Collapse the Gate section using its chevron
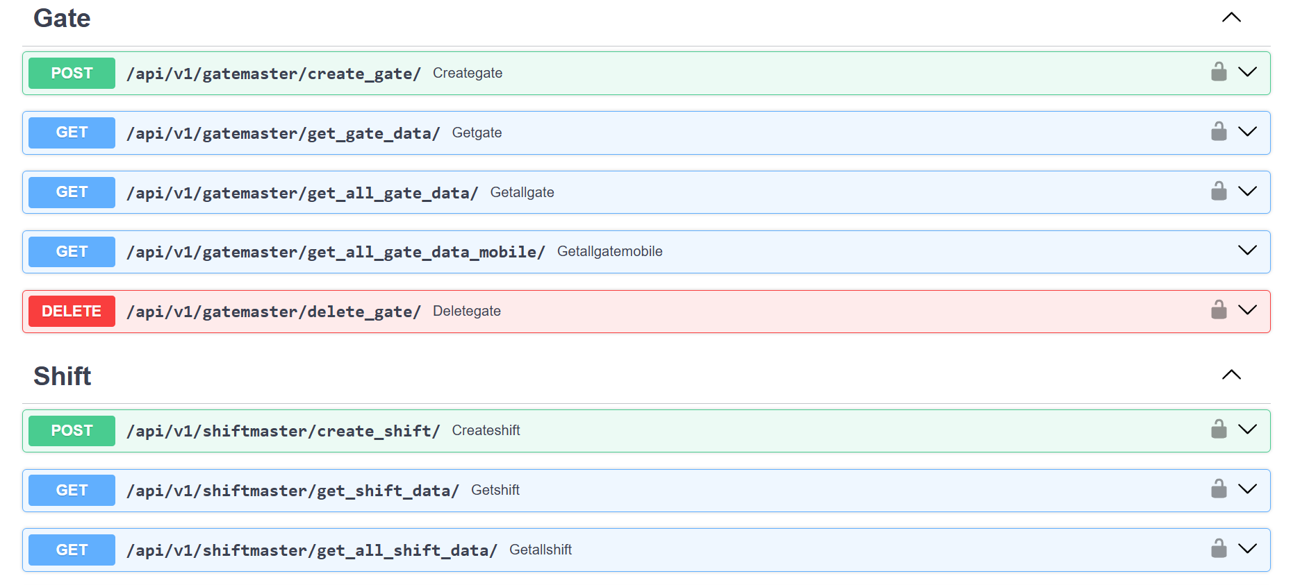Screen dimensions: 1293x585 click(x=1231, y=17)
